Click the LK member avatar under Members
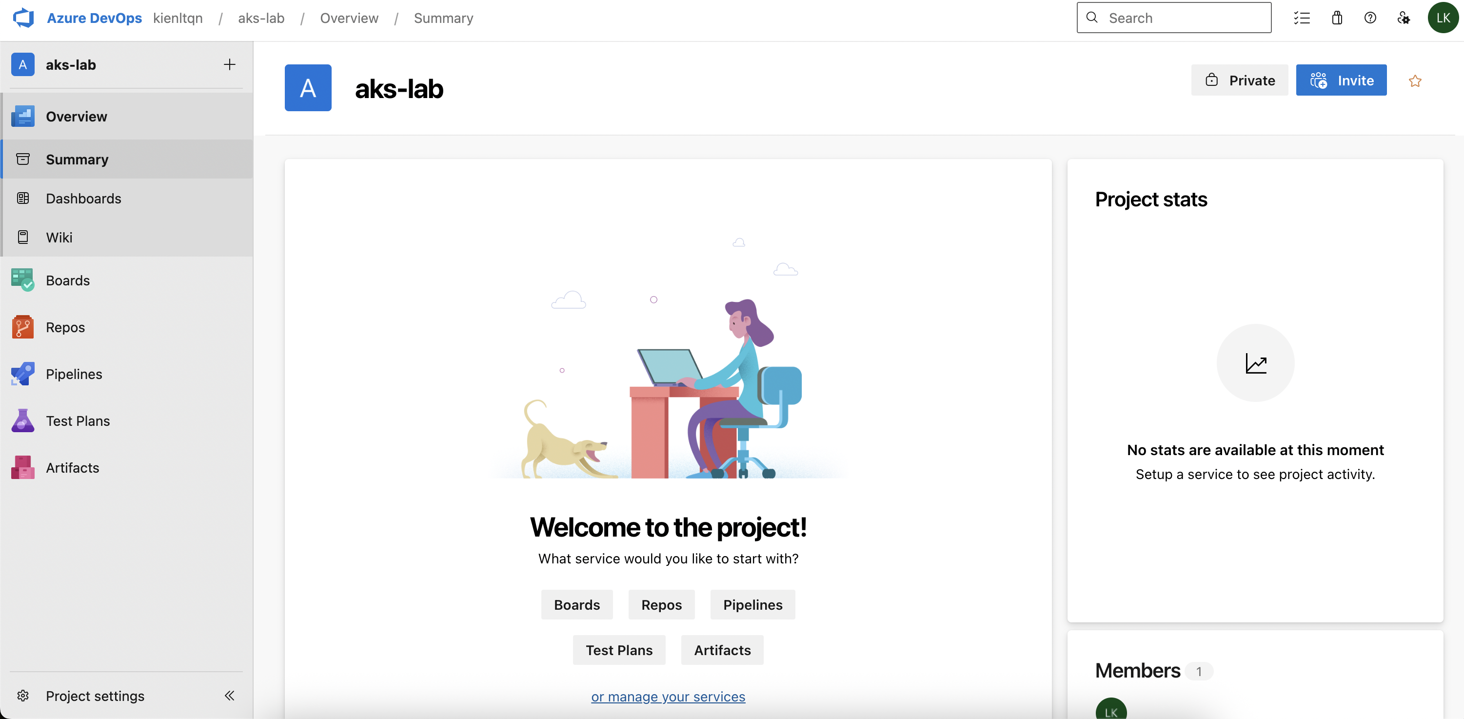Image resolution: width=1464 pixels, height=719 pixels. pyautogui.click(x=1111, y=709)
